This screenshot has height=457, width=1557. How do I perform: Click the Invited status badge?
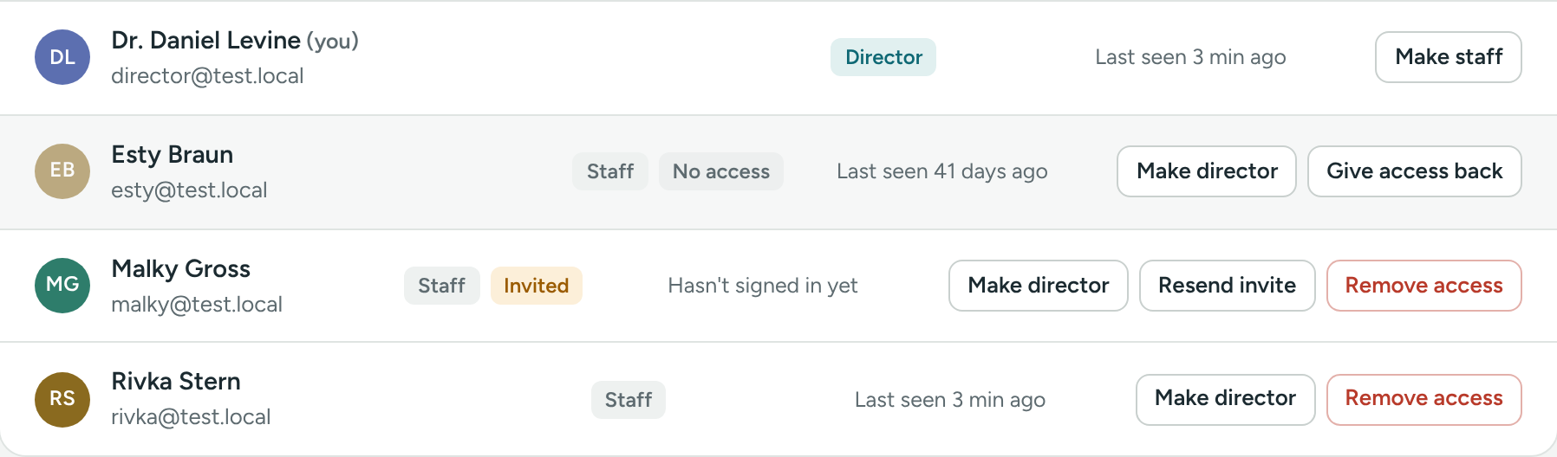pos(537,286)
